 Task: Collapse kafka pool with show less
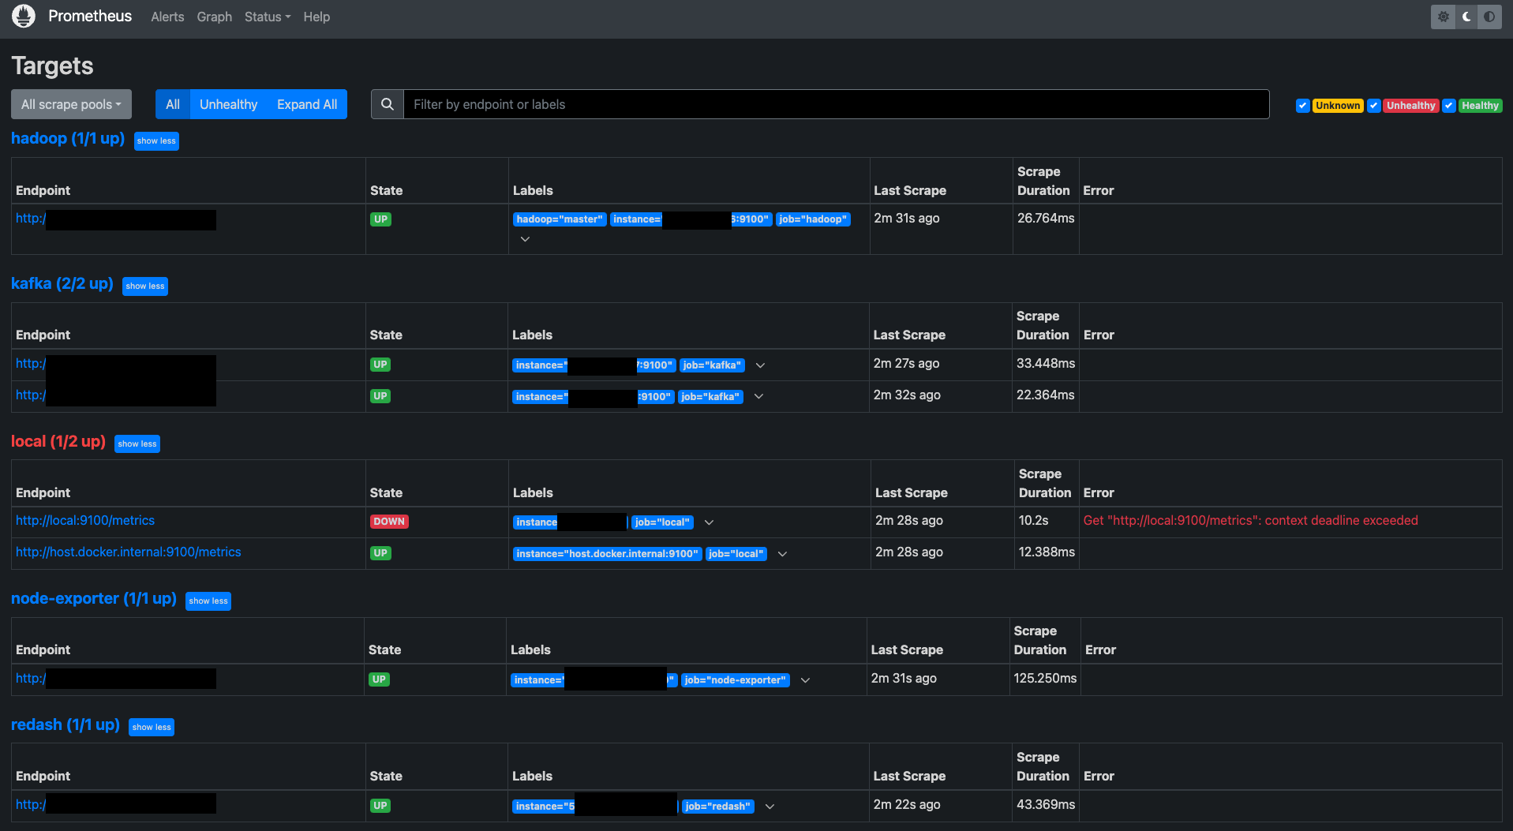pyautogui.click(x=145, y=286)
